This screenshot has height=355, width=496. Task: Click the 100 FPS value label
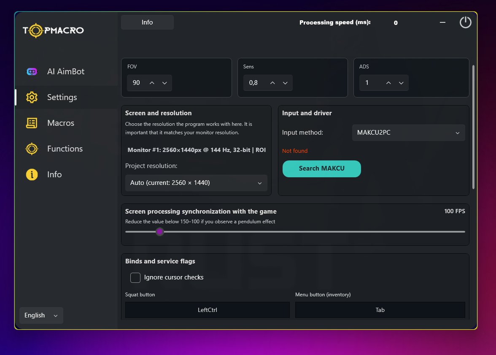455,211
